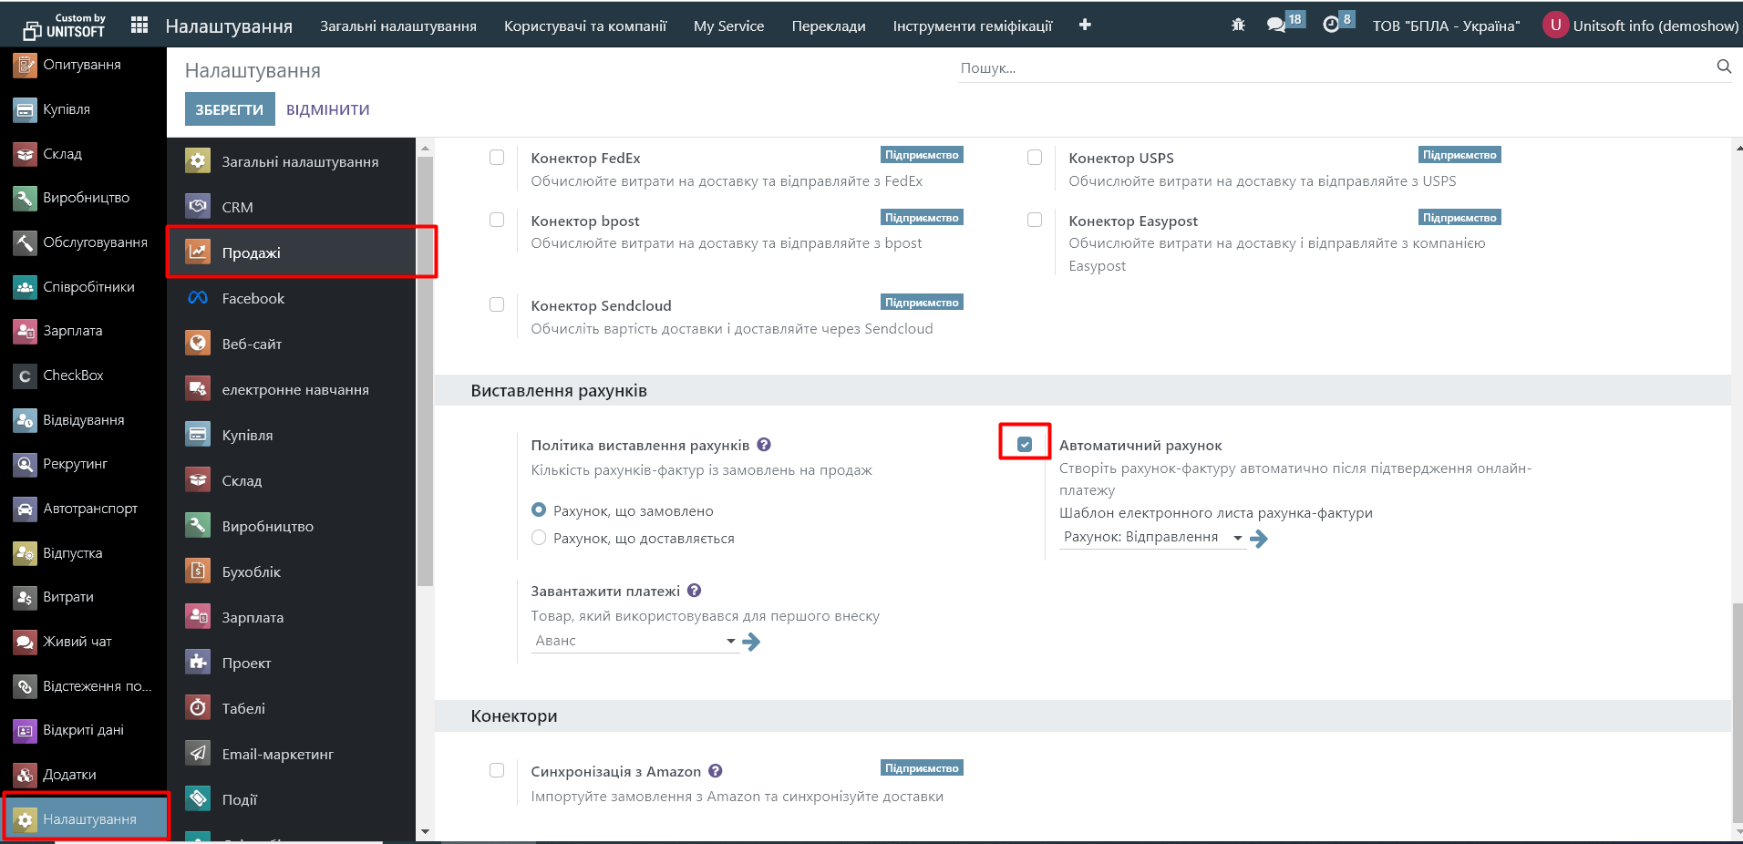This screenshot has width=1743, height=844.
Task: Tick the Синхронізація з Amazon checkbox
Action: [x=497, y=771]
